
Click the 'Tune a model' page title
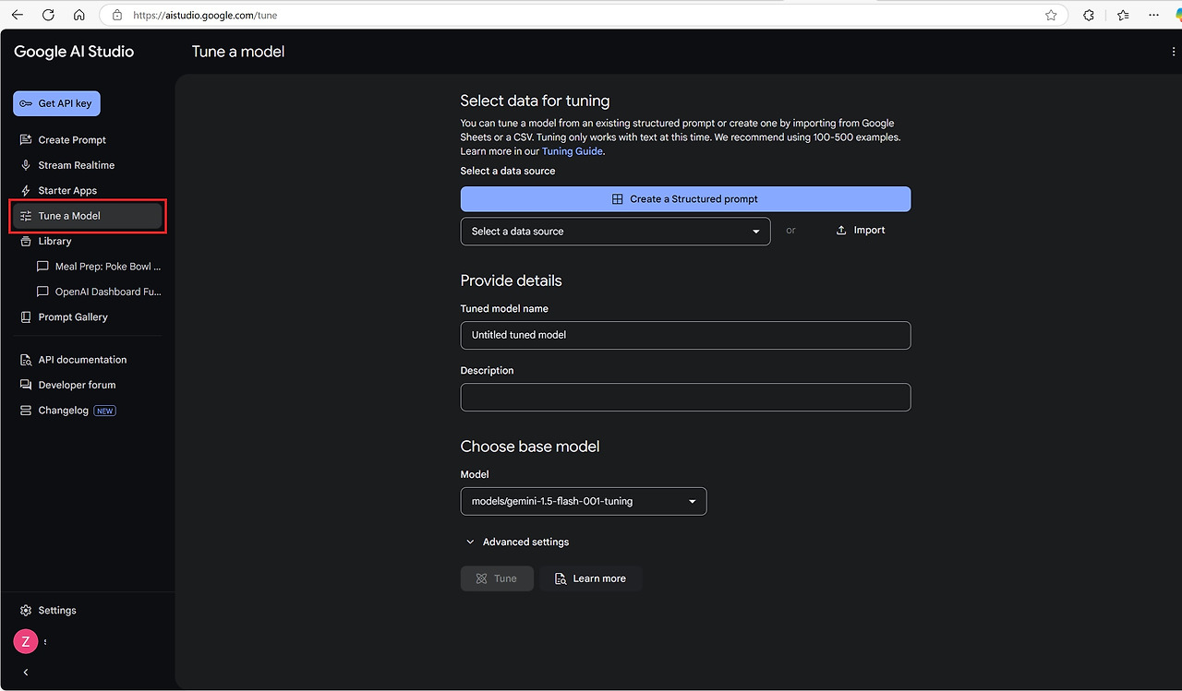[238, 52]
